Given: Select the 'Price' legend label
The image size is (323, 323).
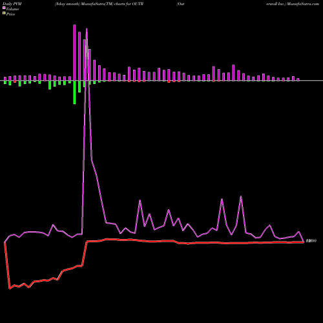Looking at the screenshot, I should (10, 14).
